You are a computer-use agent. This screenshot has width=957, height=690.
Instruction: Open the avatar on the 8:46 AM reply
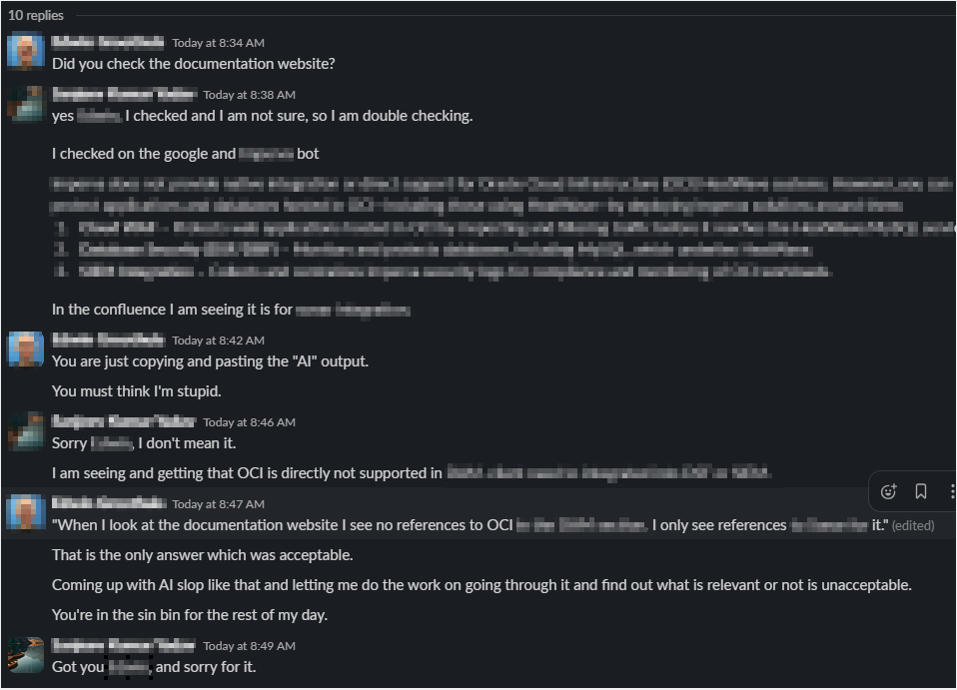coord(26,431)
